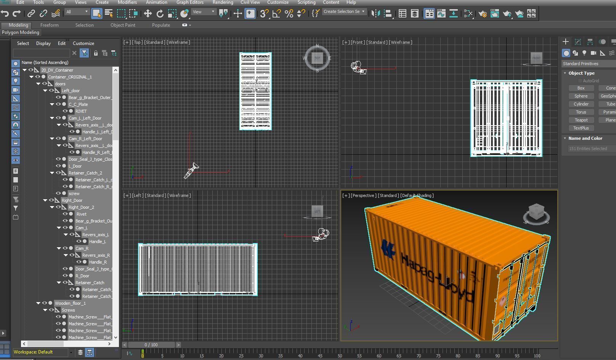Click the Undo arrow icon

[5, 14]
